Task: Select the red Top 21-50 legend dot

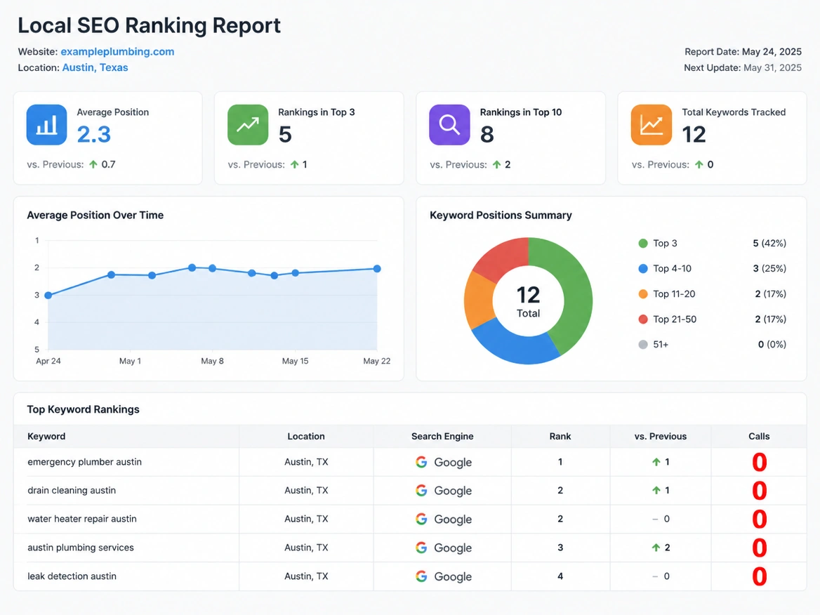Action: pyautogui.click(x=643, y=319)
